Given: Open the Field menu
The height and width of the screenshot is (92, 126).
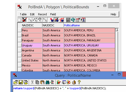Looking at the screenshot, I should (53, 14).
